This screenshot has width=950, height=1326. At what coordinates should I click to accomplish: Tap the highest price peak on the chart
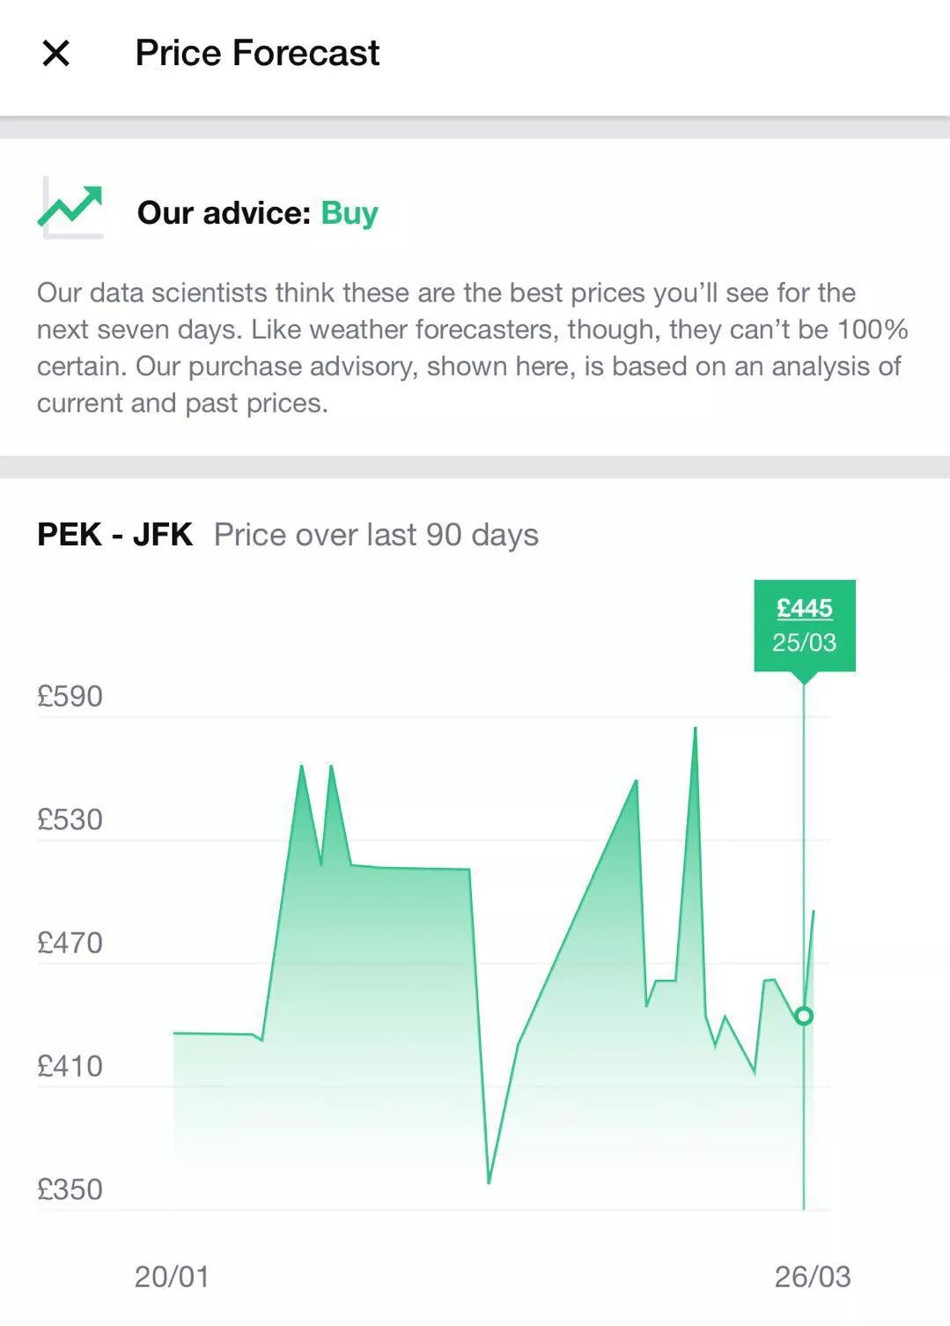pos(696,729)
